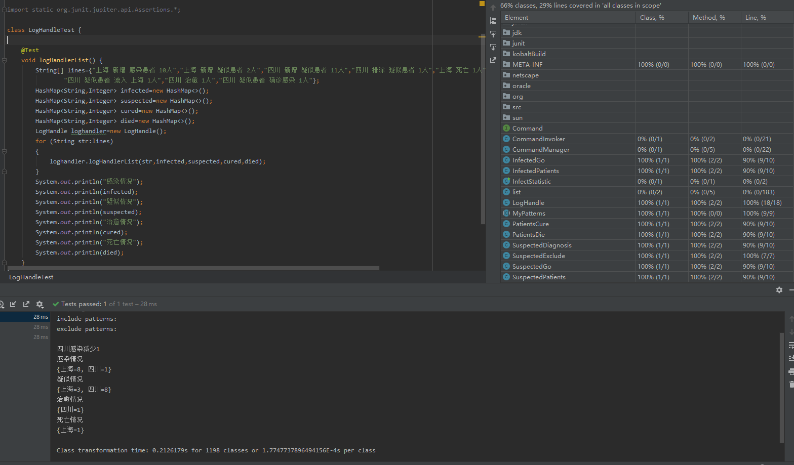Select LogHandle class in coverage list
This screenshot has width=794, height=465.
click(528, 203)
